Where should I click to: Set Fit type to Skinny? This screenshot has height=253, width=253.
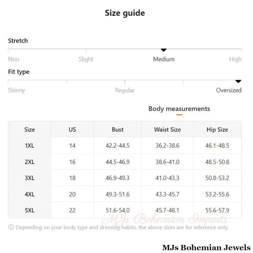point(16,90)
